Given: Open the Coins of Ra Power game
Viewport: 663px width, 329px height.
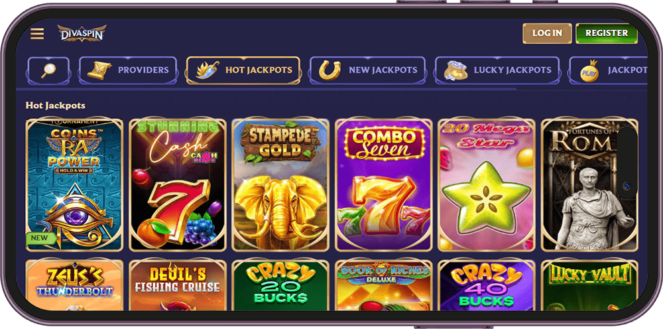Looking at the screenshot, I should point(74,185).
